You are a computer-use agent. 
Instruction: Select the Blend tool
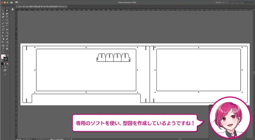tap(3, 42)
